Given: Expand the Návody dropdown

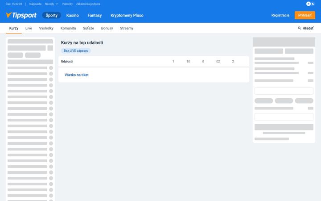Looking at the screenshot, I should (x=51, y=4).
